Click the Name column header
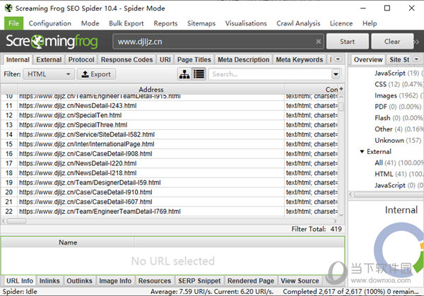 click(68, 242)
